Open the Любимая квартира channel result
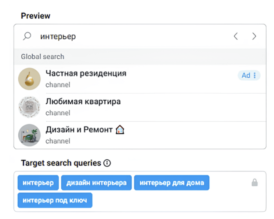274x219 pixels. pos(83,101)
